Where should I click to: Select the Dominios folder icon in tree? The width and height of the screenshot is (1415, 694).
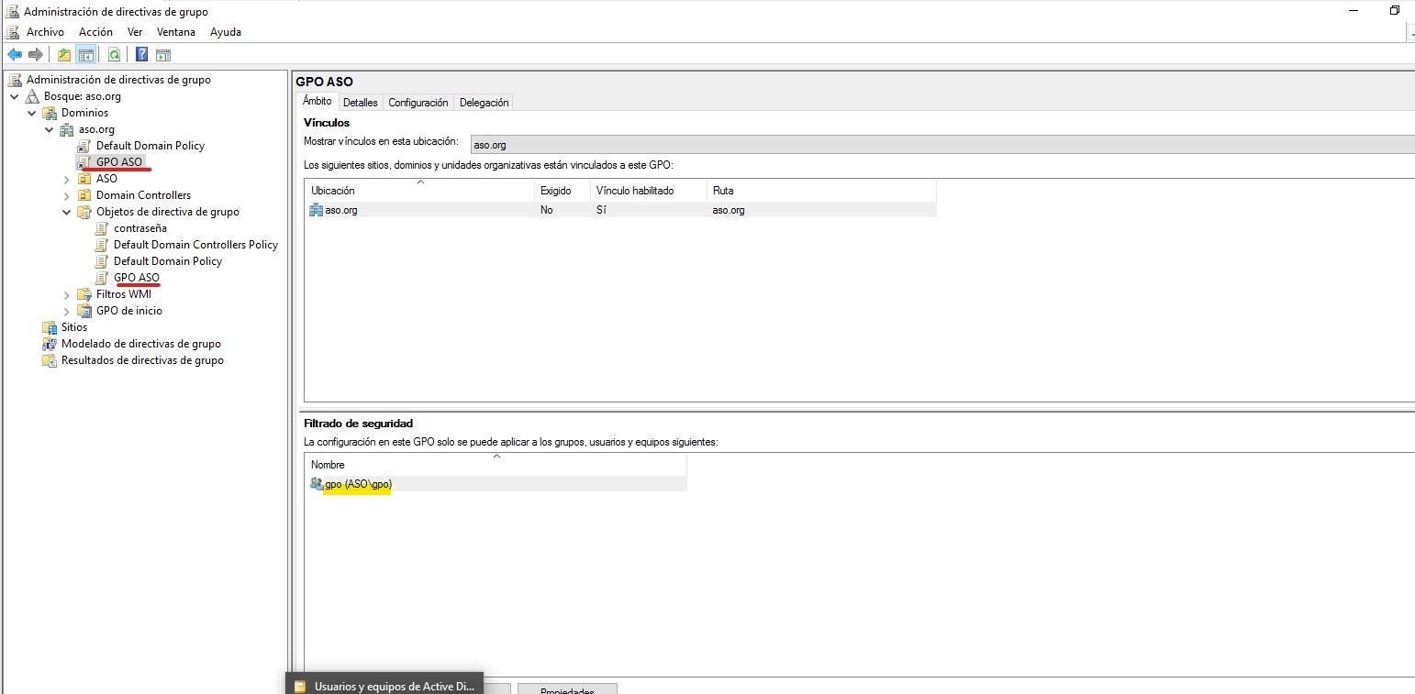[50, 113]
